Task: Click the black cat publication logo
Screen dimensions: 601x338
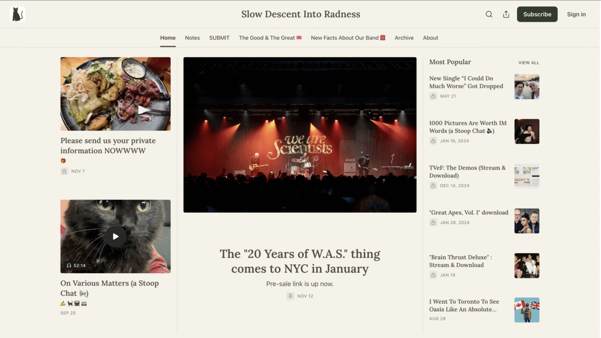Action: [x=17, y=14]
